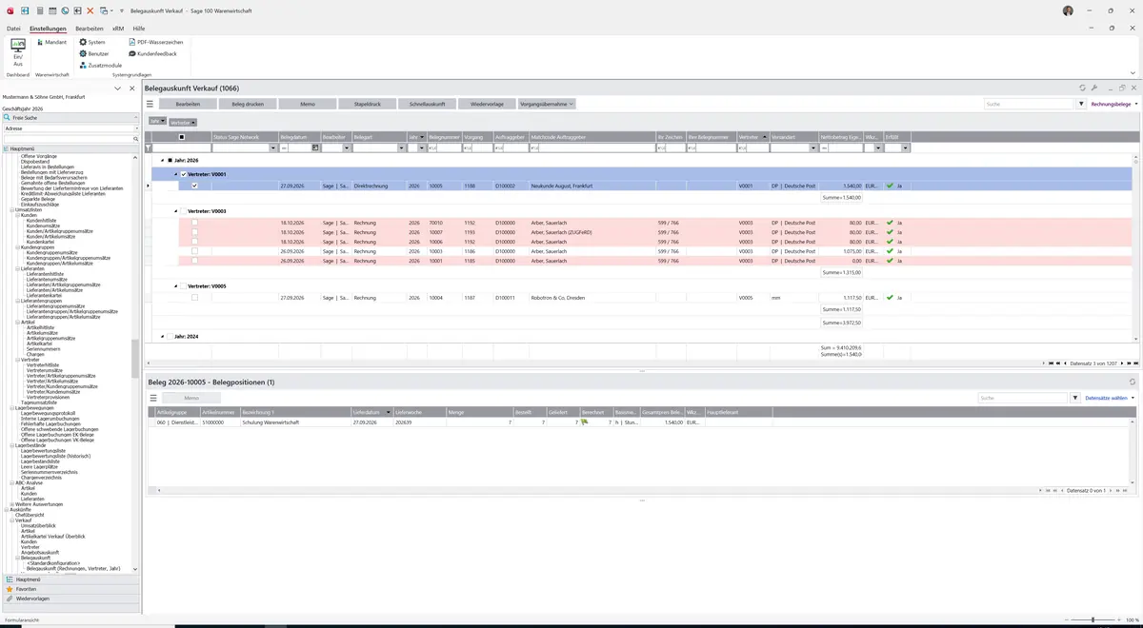Click the magnifier icon in navigation search
The image size is (1143, 628).
(x=136, y=139)
